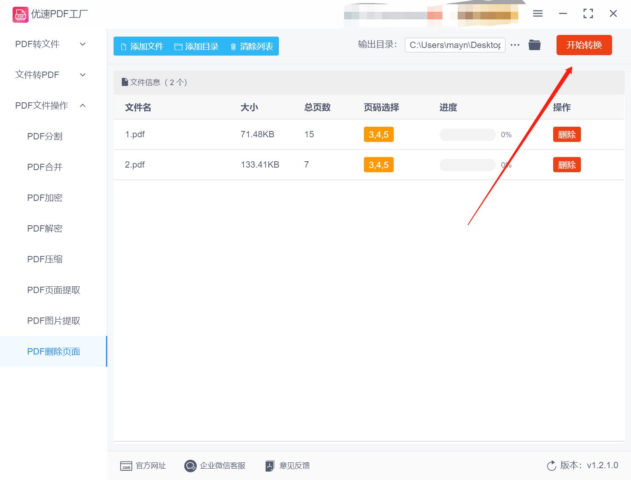Click the 清除列表 trash icon

(x=234, y=46)
